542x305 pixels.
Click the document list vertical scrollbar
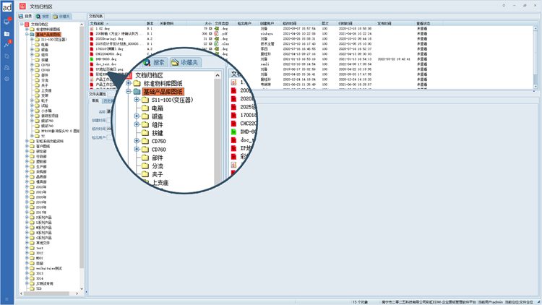[537, 51]
